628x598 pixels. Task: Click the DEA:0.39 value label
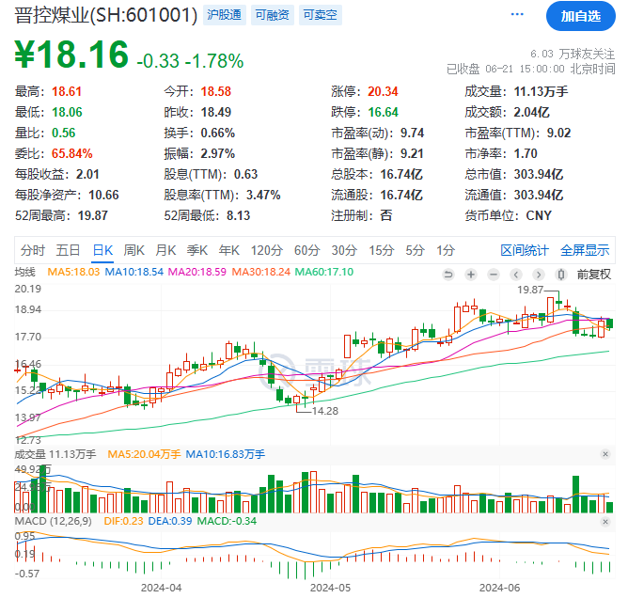170,521
